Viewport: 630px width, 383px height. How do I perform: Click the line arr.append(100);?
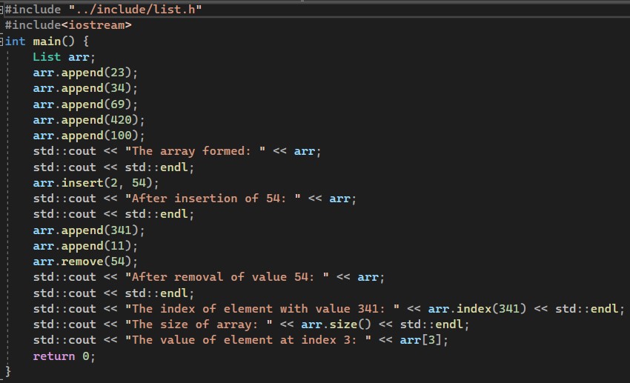click(x=89, y=136)
